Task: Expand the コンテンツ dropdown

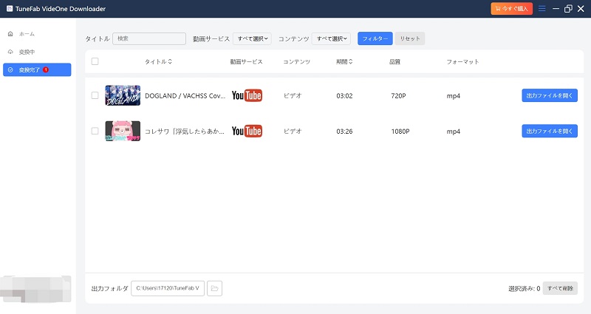Action: tap(331, 38)
